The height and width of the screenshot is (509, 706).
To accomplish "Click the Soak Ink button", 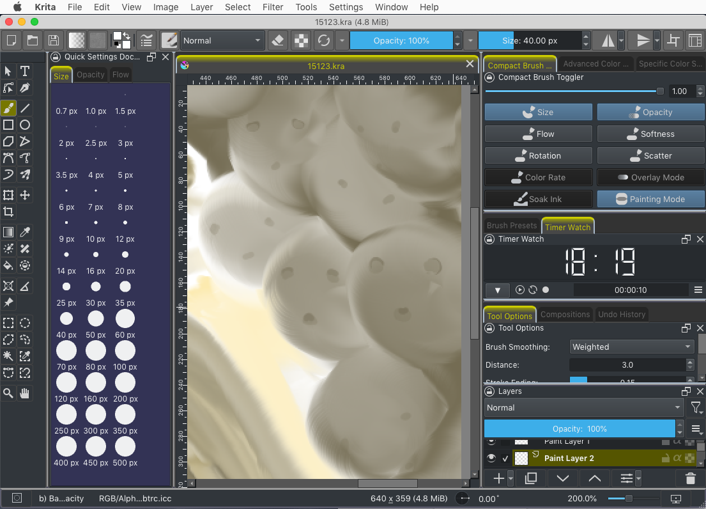I will point(538,199).
